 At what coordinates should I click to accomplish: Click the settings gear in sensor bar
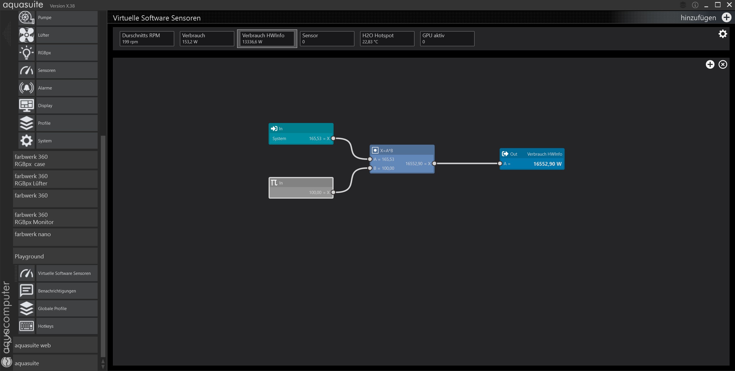(723, 34)
